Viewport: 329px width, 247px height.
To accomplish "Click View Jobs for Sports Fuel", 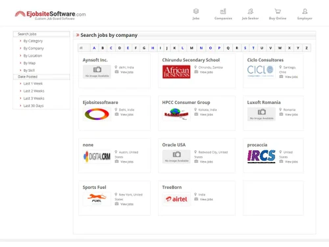I will click(x=127, y=204).
